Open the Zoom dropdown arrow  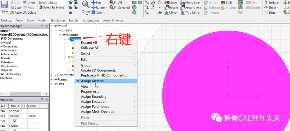coord(87,15)
